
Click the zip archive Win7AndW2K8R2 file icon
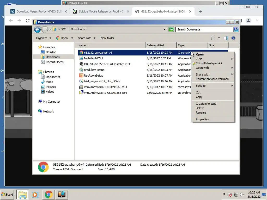click(81, 92)
